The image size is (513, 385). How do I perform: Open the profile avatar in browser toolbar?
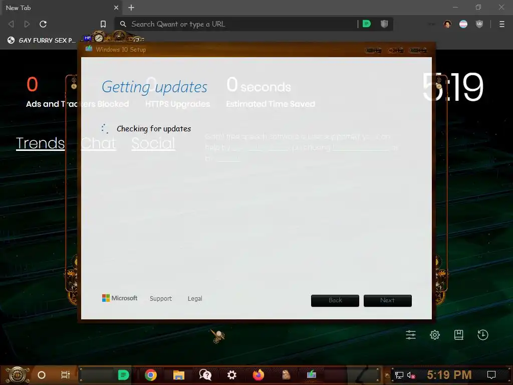[x=447, y=24]
